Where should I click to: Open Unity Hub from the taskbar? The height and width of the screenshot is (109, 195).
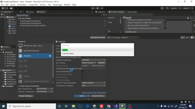coord(94,106)
